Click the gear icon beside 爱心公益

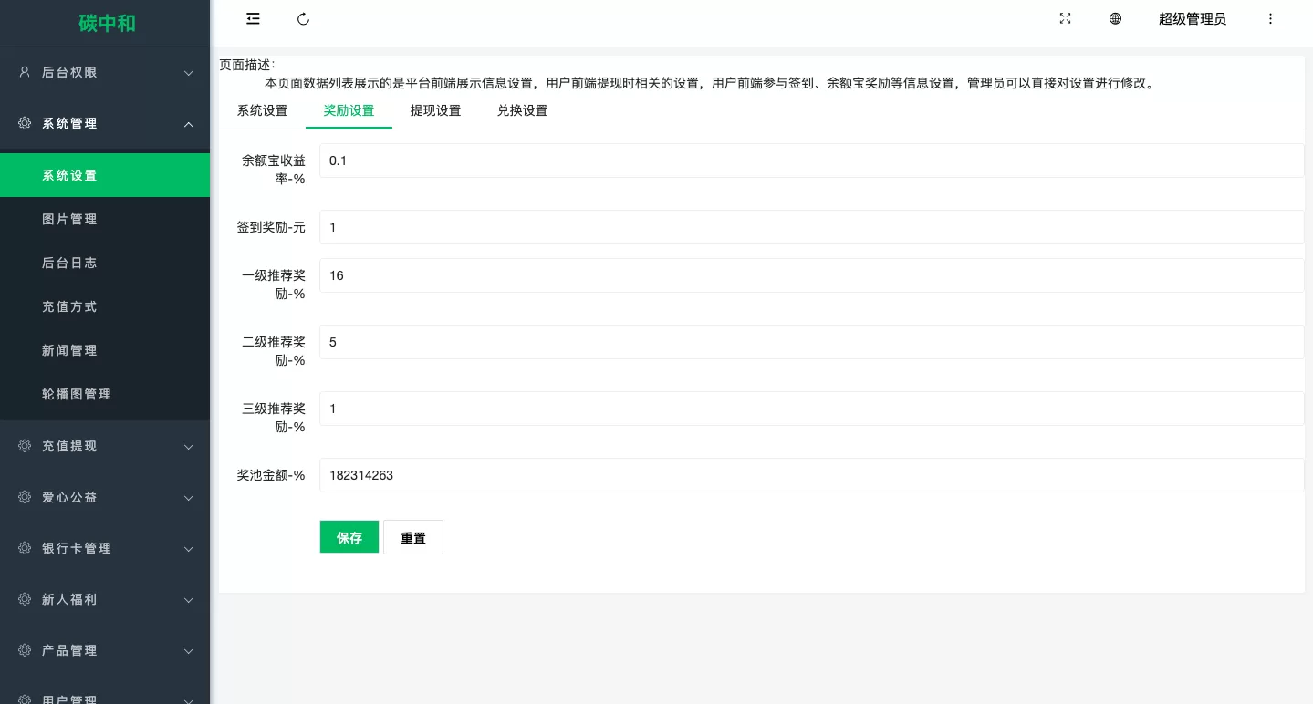point(25,497)
